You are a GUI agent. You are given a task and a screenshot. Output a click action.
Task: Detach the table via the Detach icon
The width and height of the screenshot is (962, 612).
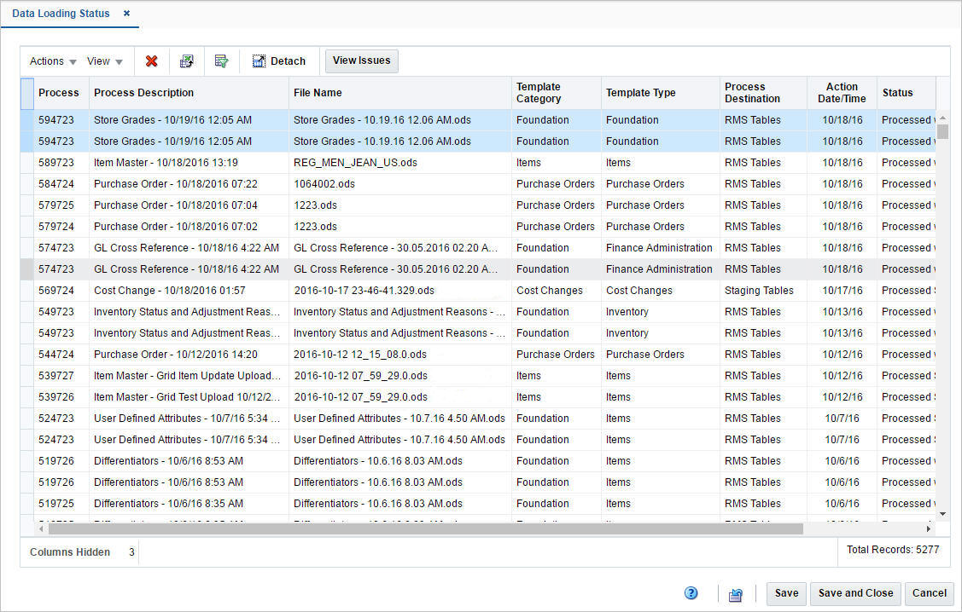point(279,61)
